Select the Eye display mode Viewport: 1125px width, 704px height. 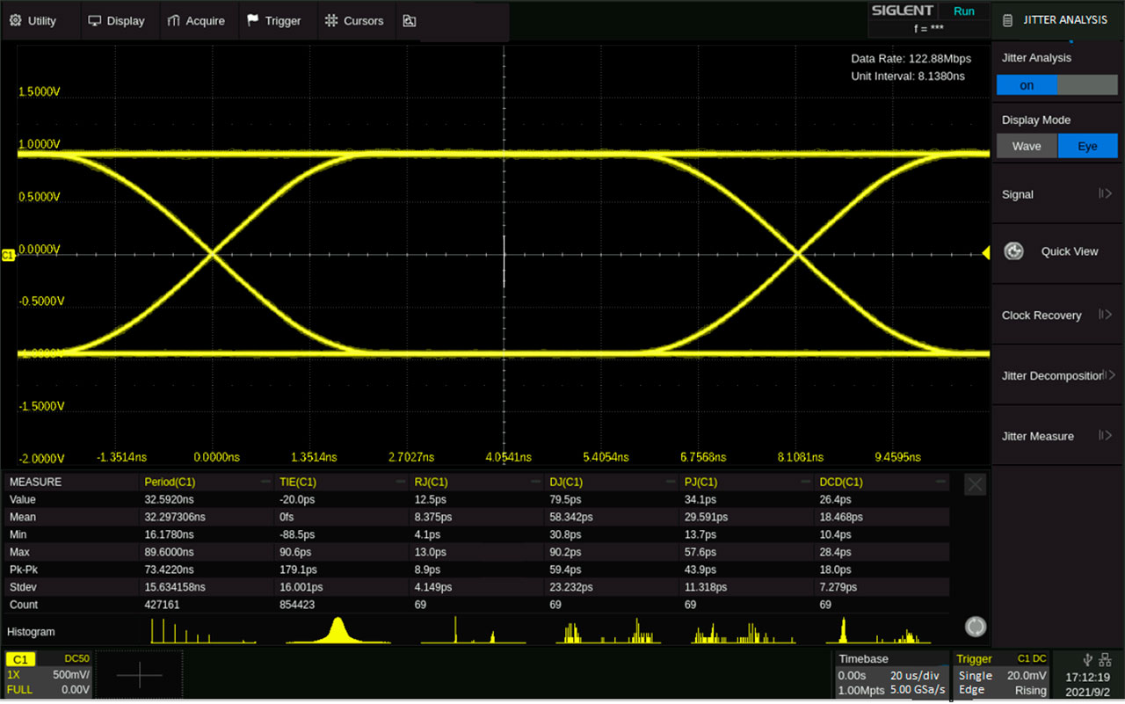coord(1088,146)
